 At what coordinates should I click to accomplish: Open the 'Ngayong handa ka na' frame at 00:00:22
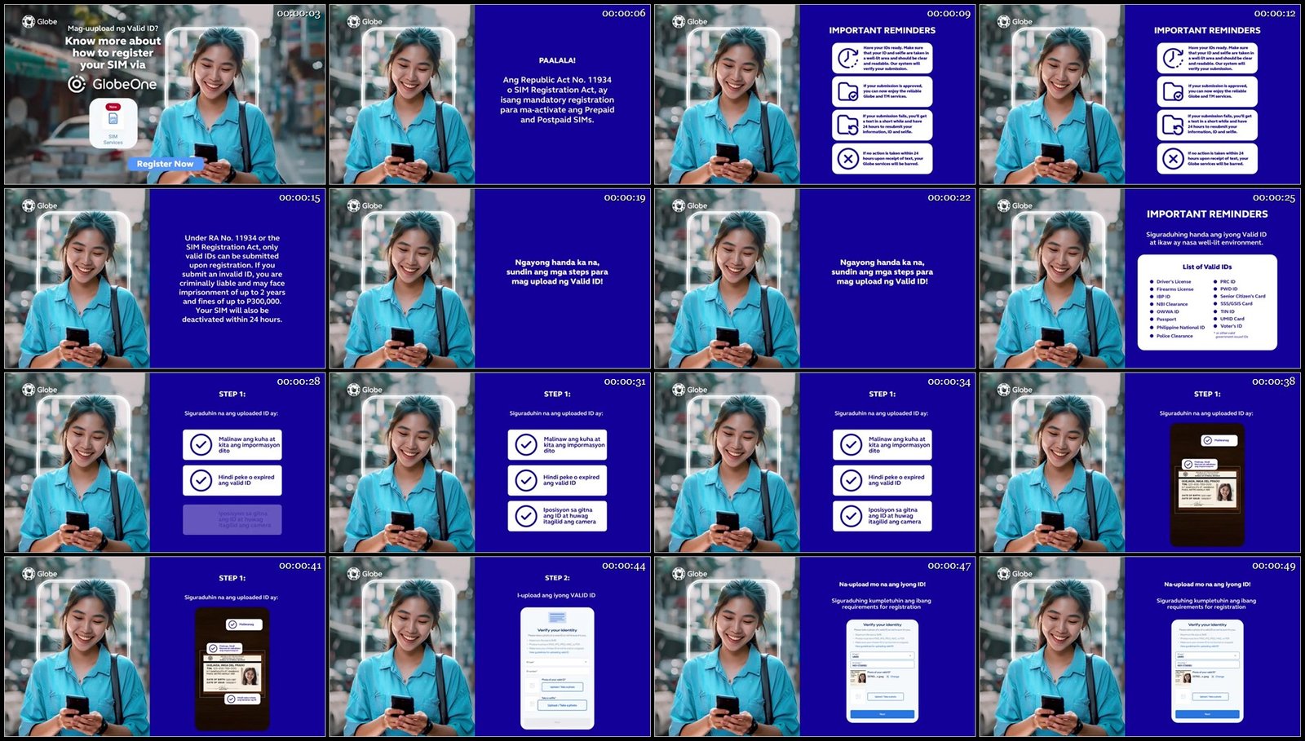click(x=815, y=279)
